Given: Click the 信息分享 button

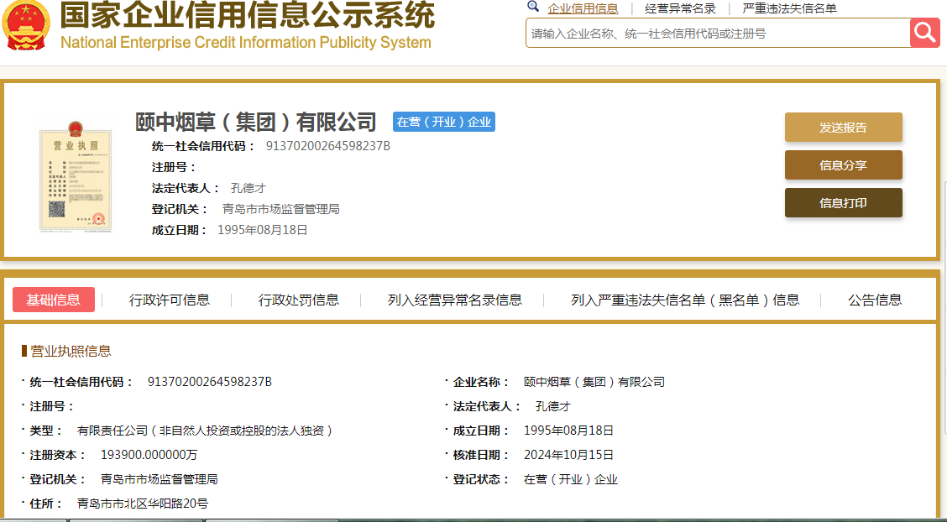Looking at the screenshot, I should tap(843, 165).
